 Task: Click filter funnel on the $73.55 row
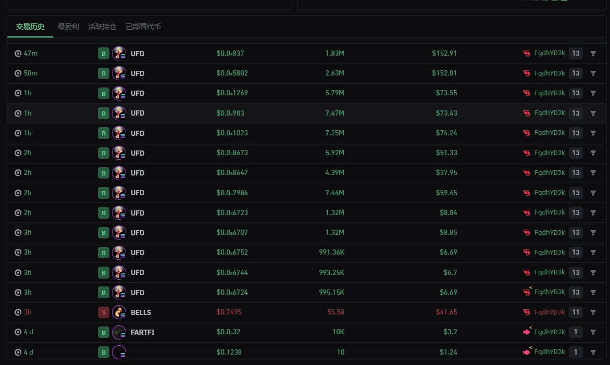[593, 93]
